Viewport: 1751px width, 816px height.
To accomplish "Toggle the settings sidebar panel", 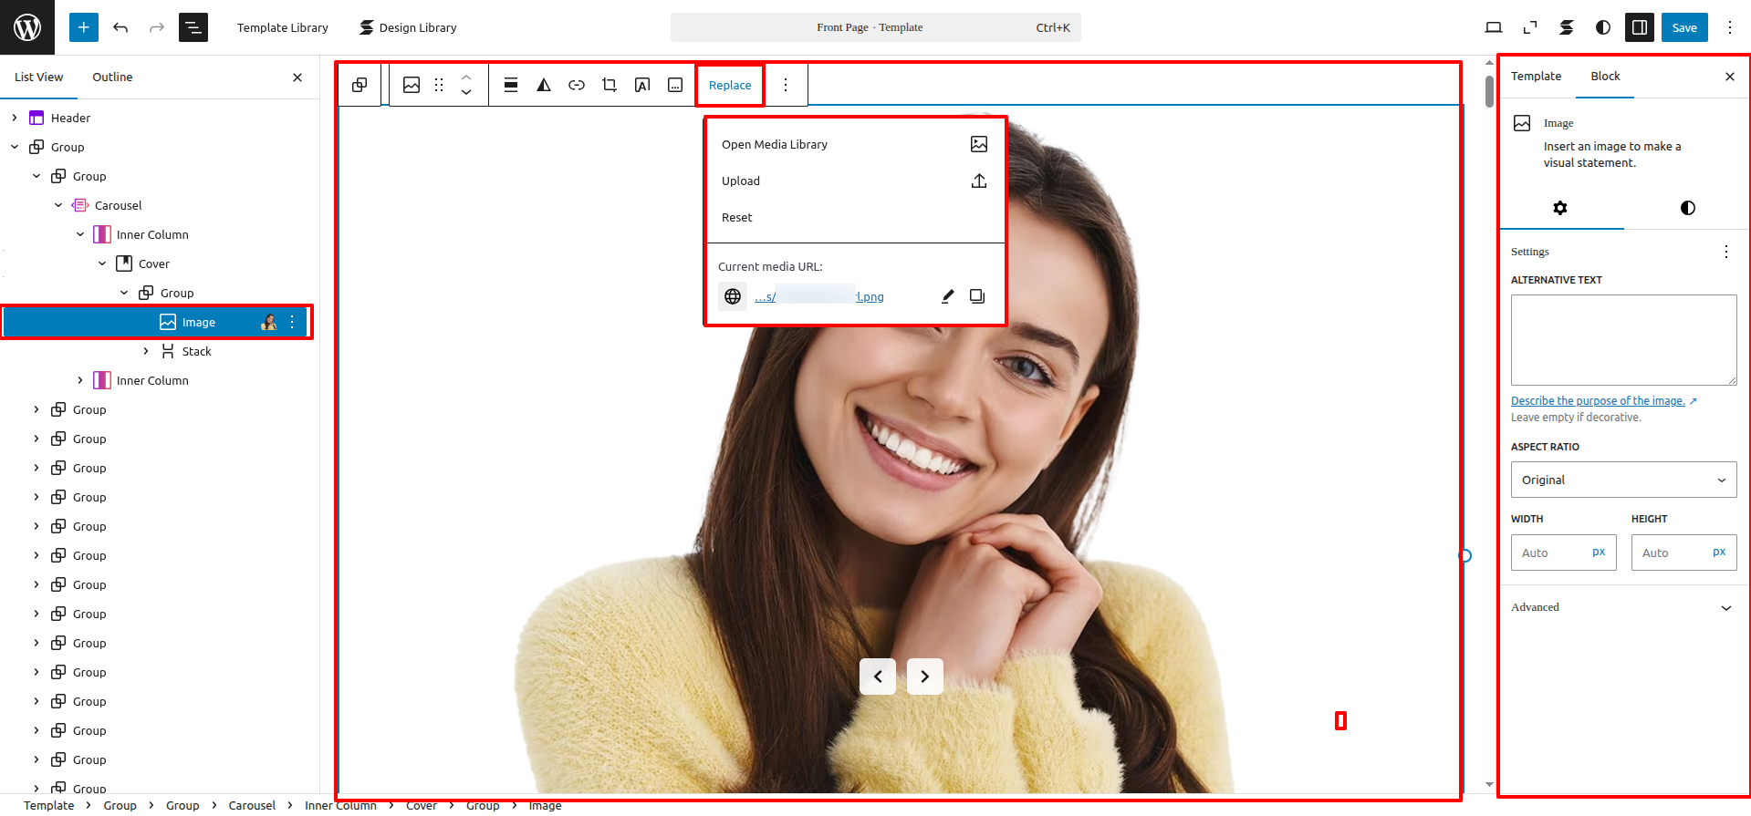I will coord(1639,27).
